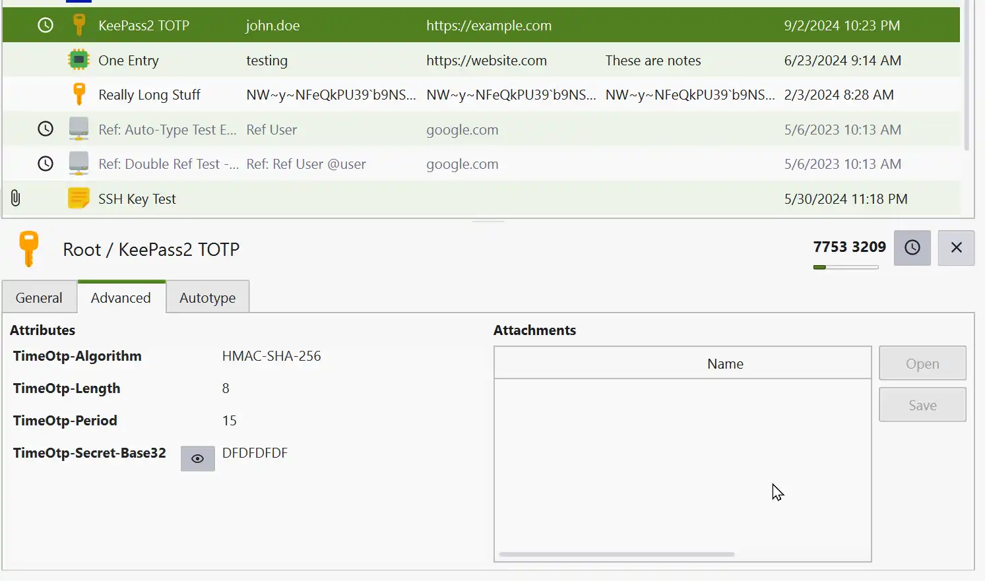Select the Ref: Double Ref Test entry title

168,164
